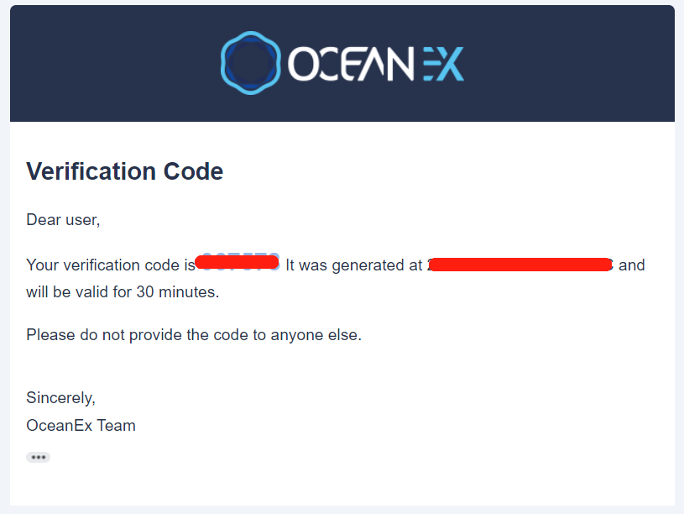Click the OceanEx hexagon logo icon
The height and width of the screenshot is (514, 684).
pos(250,63)
